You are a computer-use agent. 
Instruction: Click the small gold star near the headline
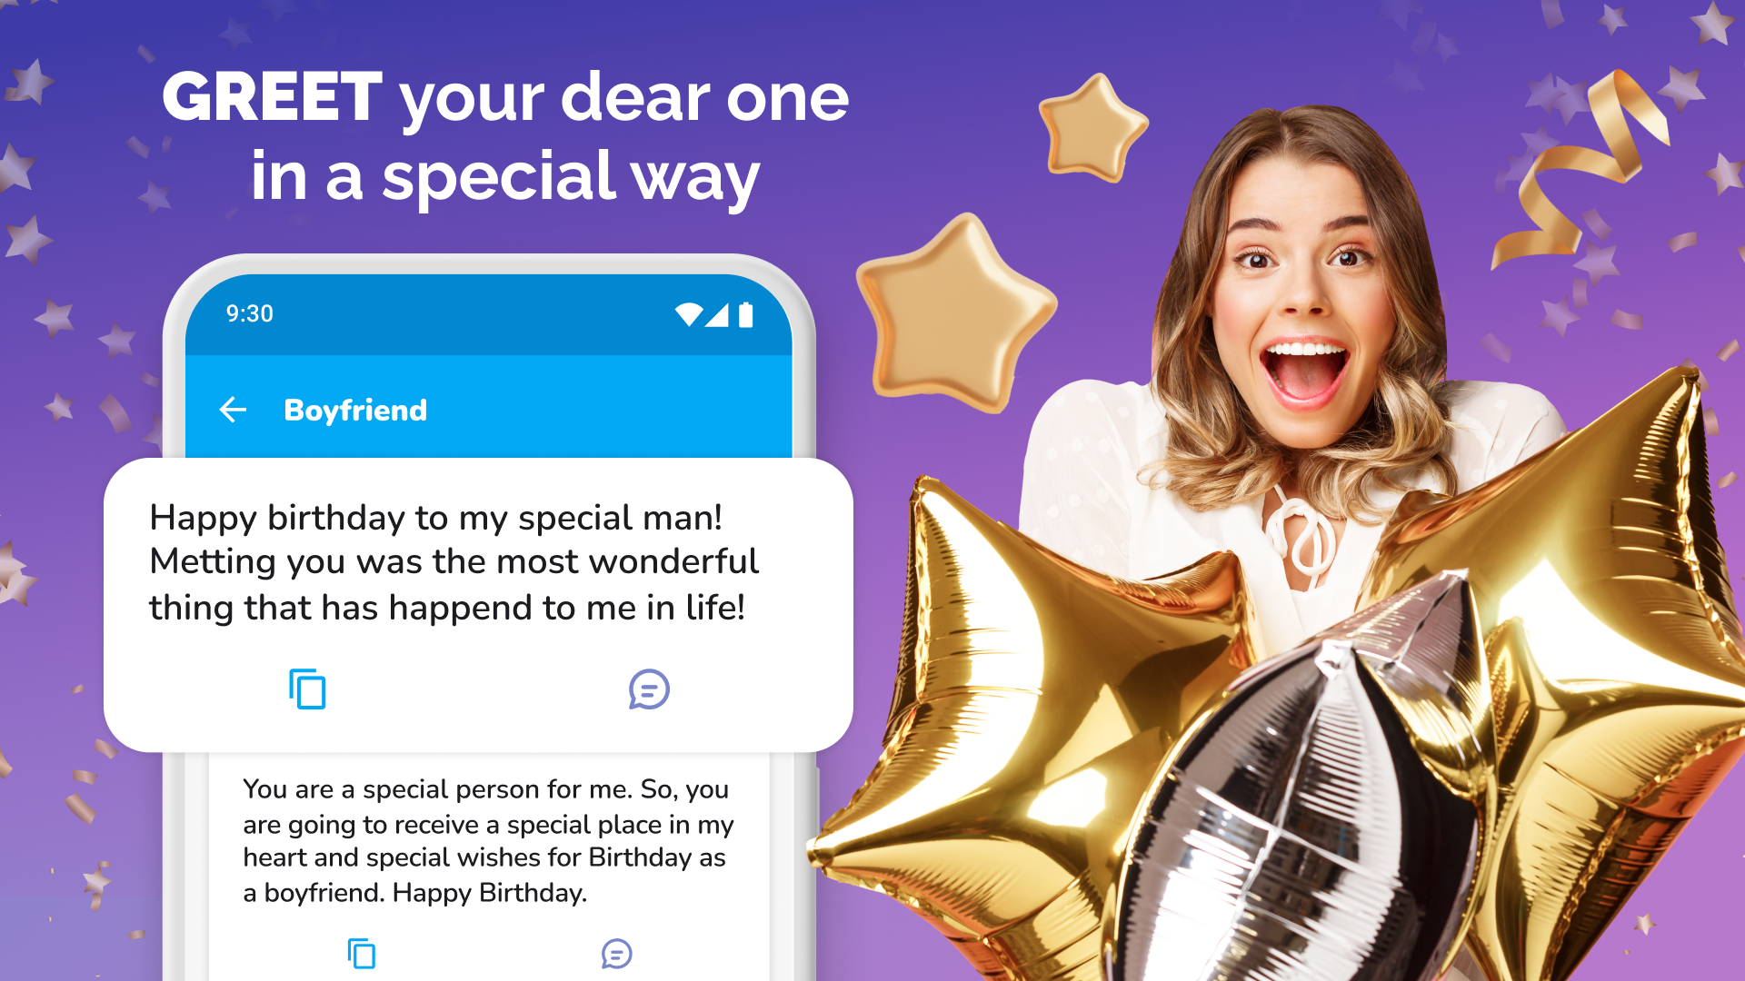pos(1092,128)
